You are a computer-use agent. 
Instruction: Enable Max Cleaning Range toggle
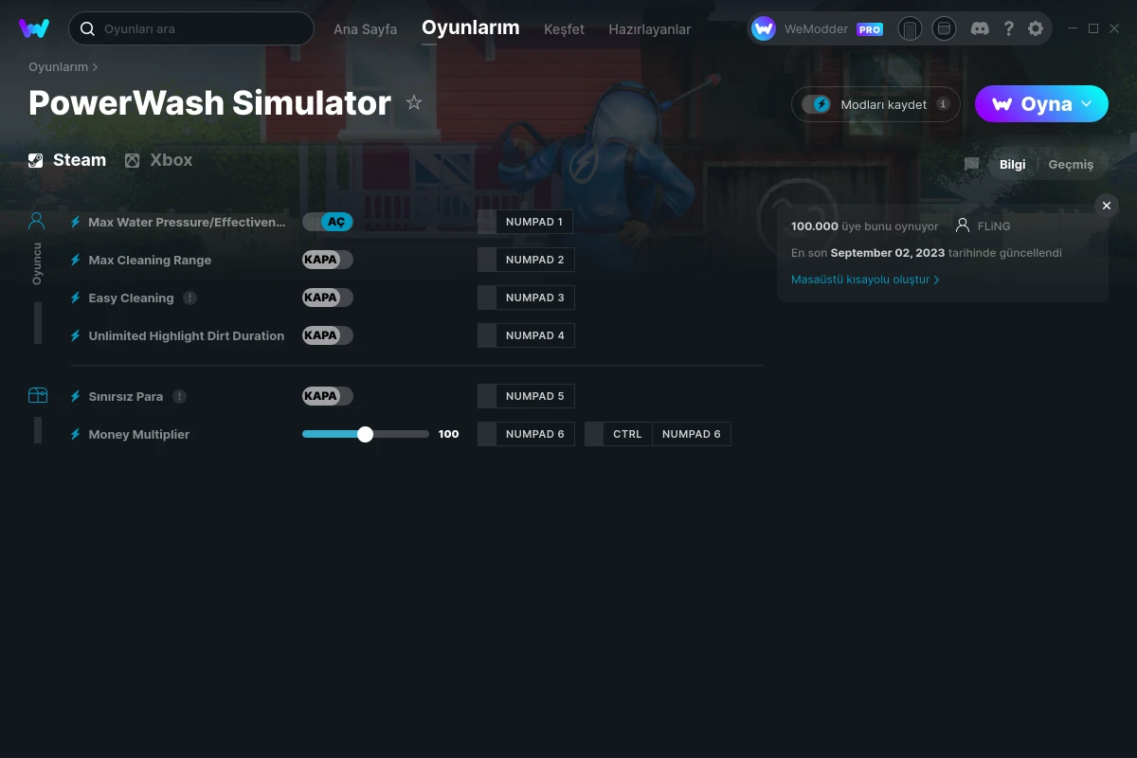(328, 260)
